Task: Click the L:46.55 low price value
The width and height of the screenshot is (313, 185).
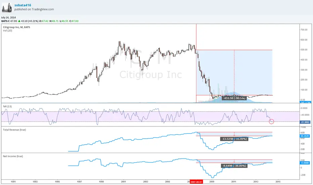Action: pyautogui.click(x=64, y=21)
